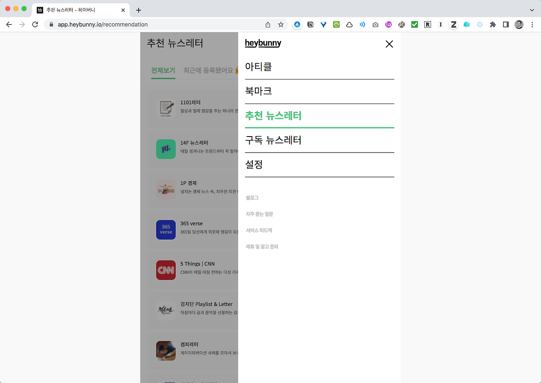Open the blue sound waves extension
Screen dimensions: 541x383
[x=362, y=25]
